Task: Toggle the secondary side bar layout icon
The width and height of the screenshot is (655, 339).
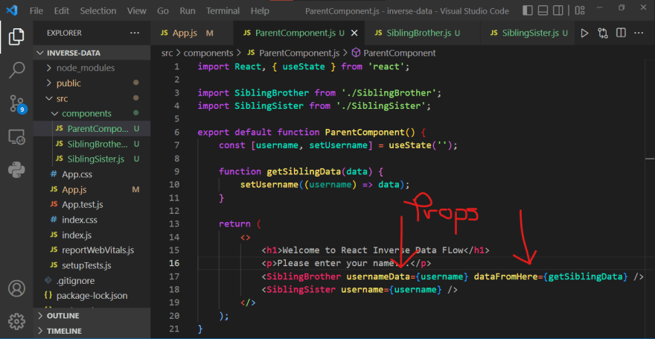Action: (x=557, y=10)
